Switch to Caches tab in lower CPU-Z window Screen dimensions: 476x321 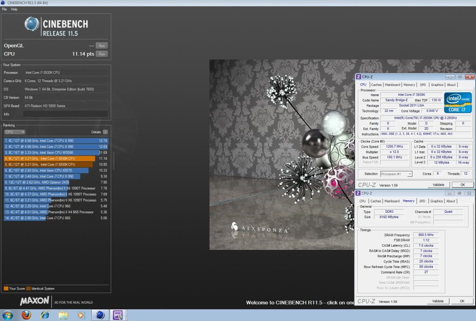pyautogui.click(x=375, y=201)
